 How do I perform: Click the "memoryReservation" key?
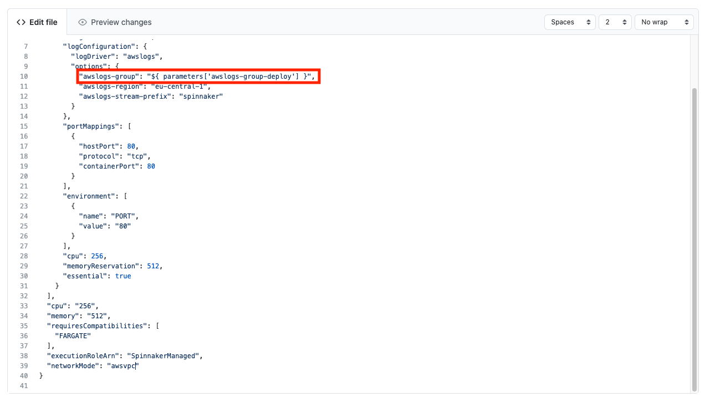coord(102,266)
